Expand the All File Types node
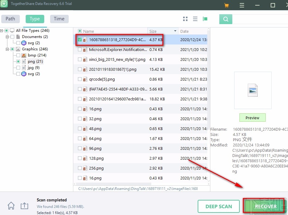 coord(2,30)
